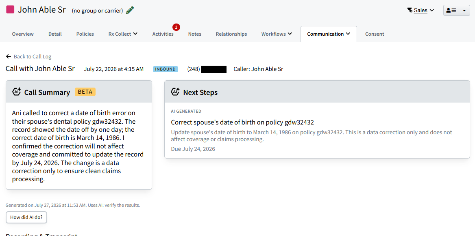
Task: Click the 'Generated on July 27, 2026' note
Action: 73,205
